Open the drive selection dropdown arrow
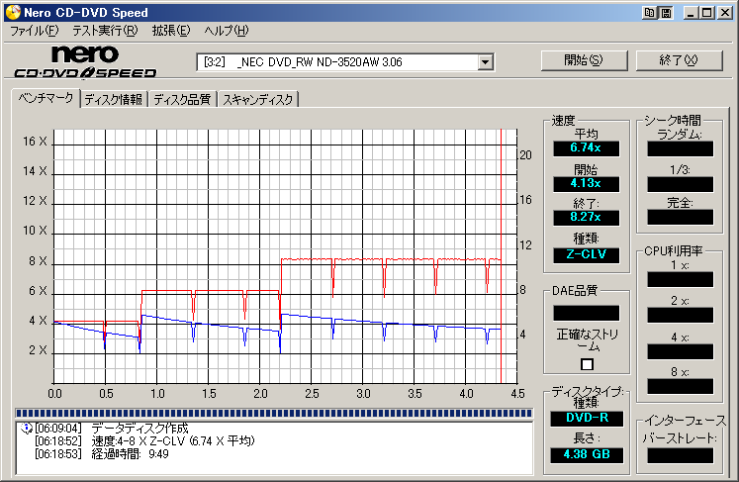Screen dimensions: 739x482 (485, 62)
